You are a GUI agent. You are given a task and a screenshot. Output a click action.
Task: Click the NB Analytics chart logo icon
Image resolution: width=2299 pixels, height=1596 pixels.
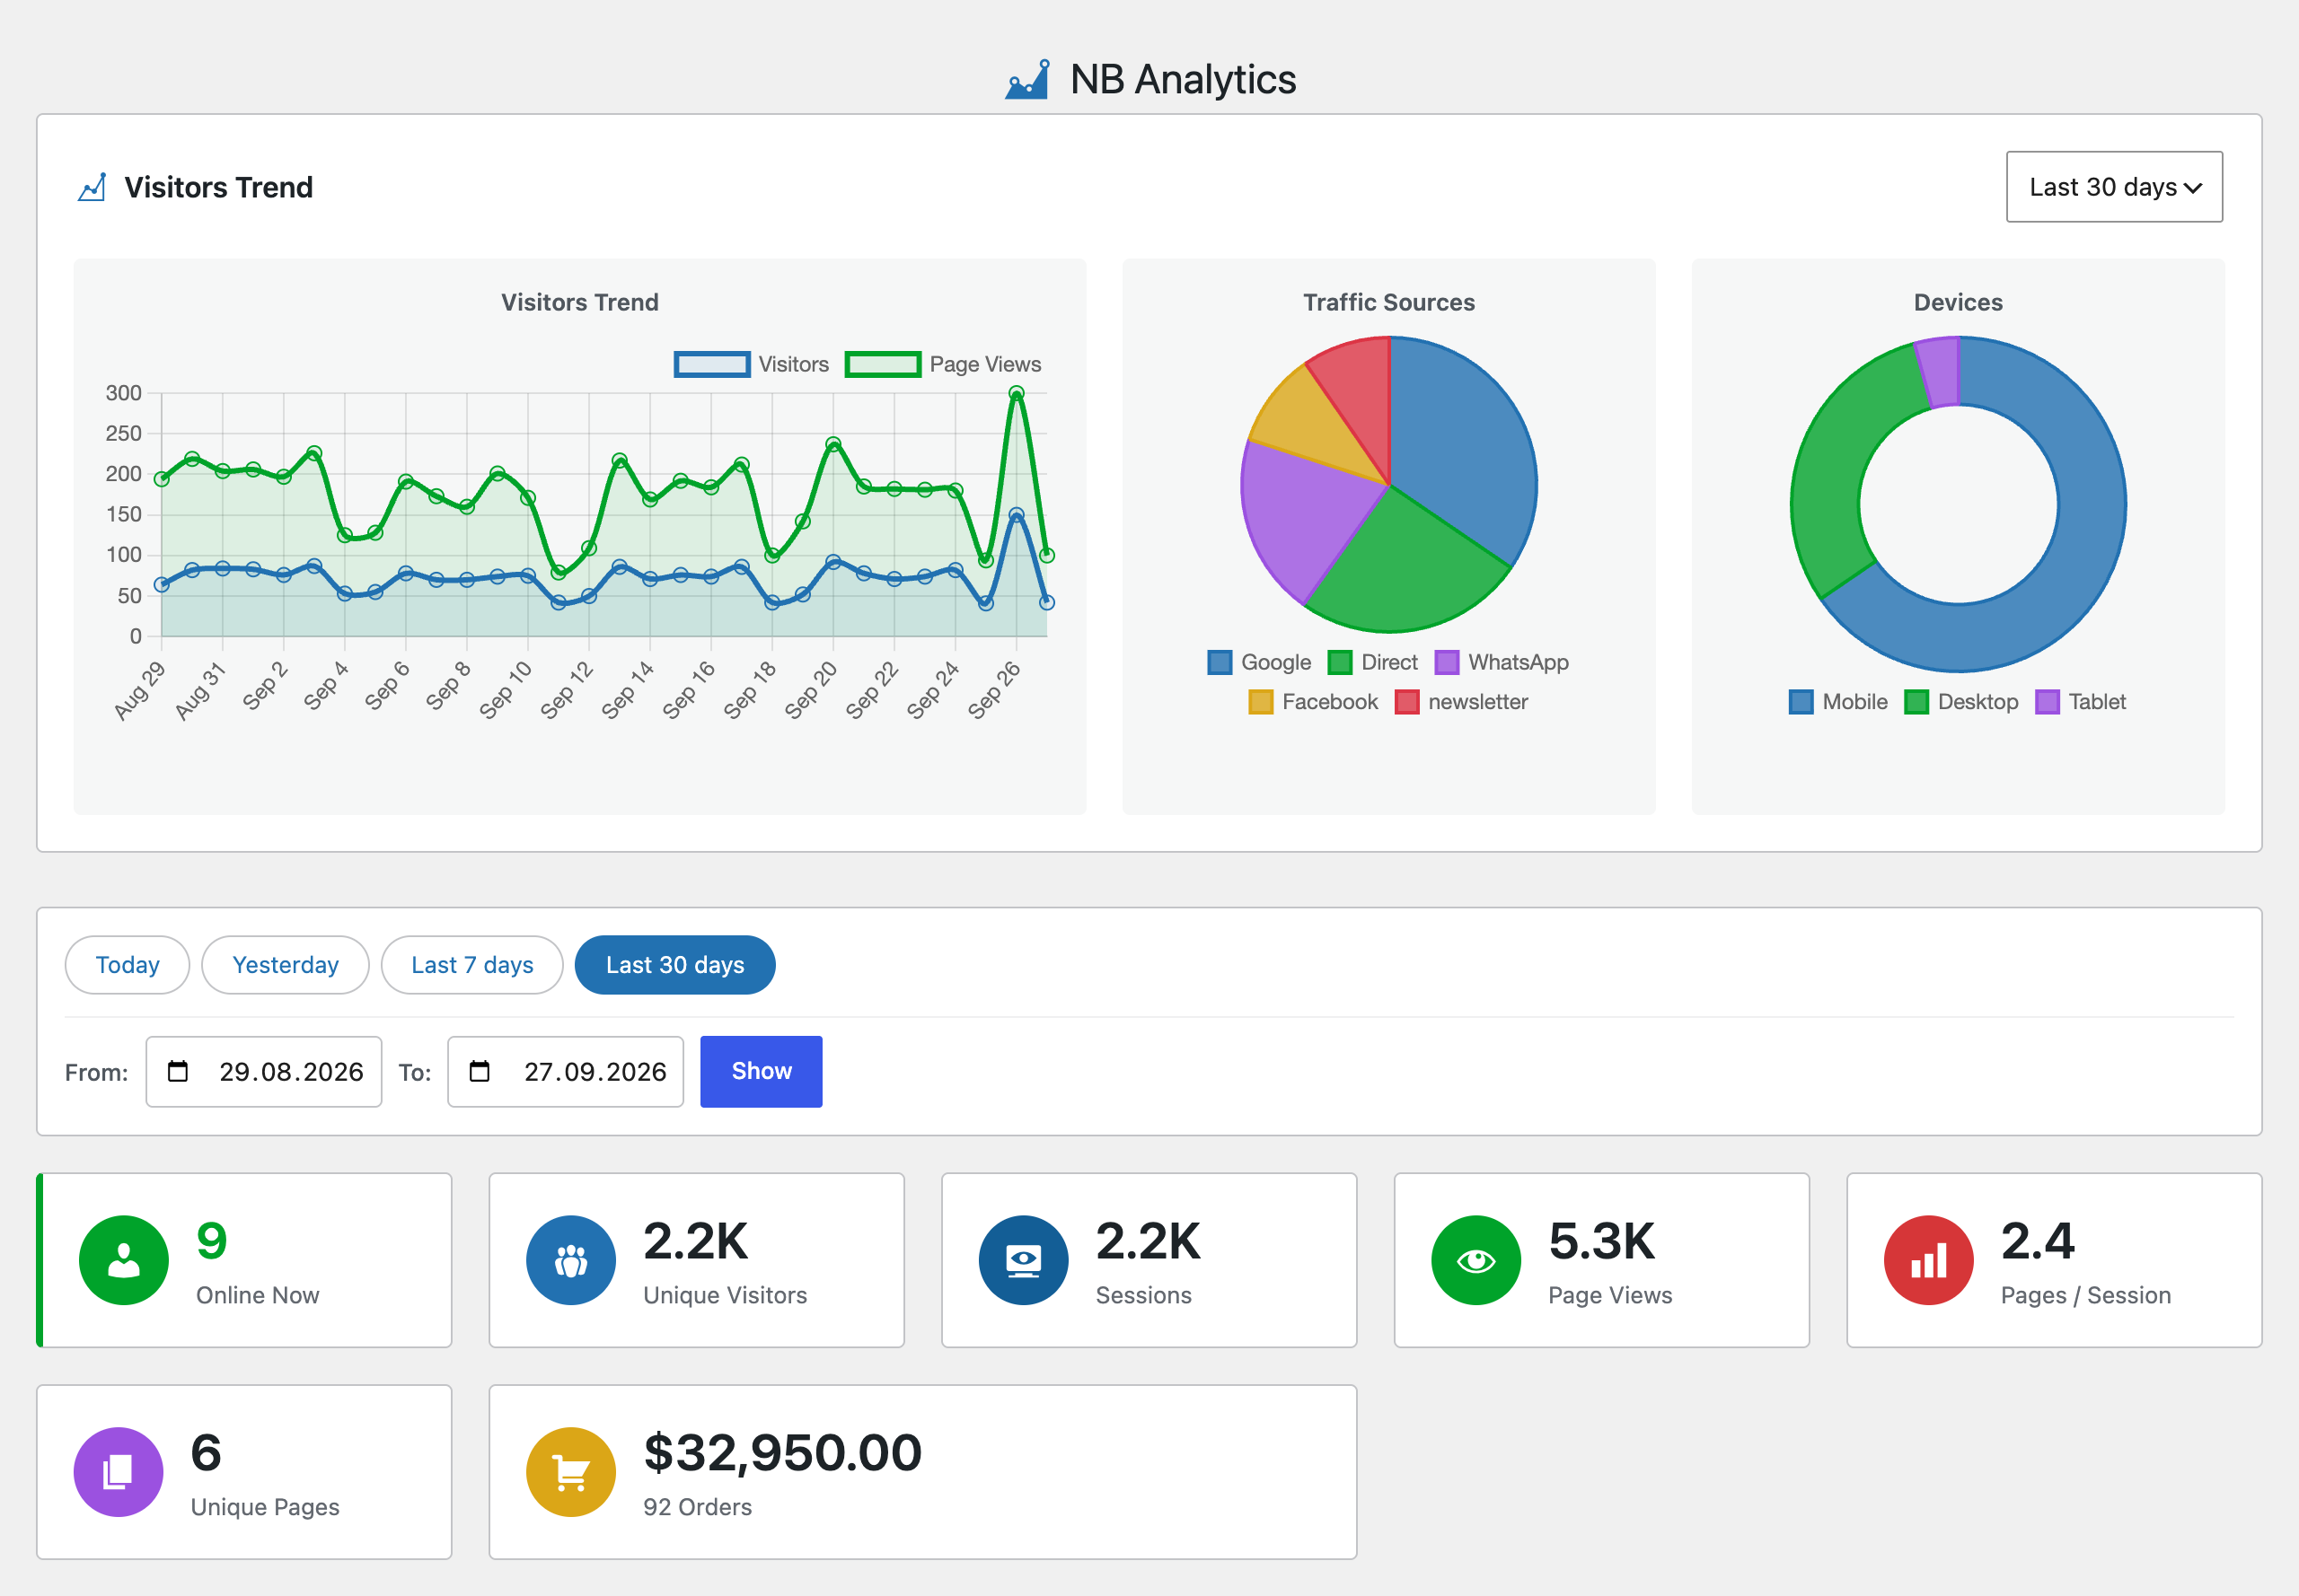click(1027, 79)
